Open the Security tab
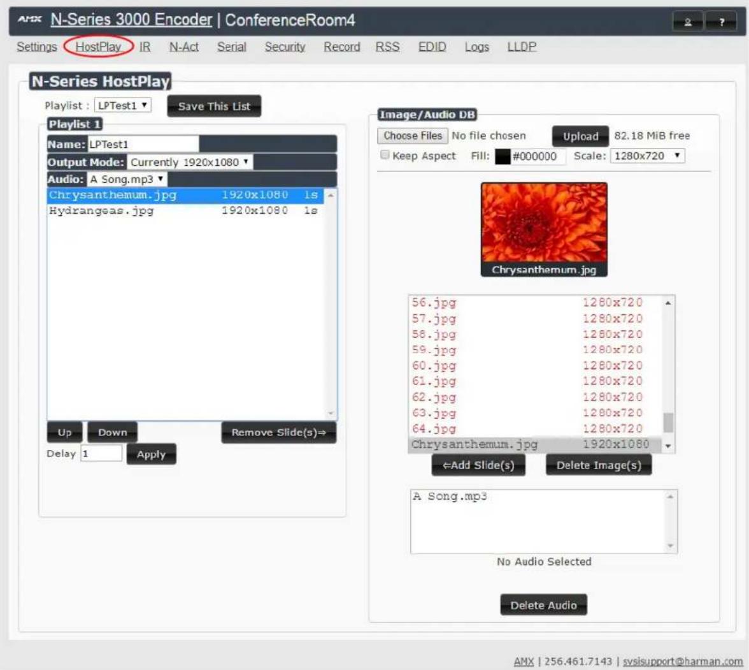The height and width of the screenshot is (670, 749). coord(285,47)
